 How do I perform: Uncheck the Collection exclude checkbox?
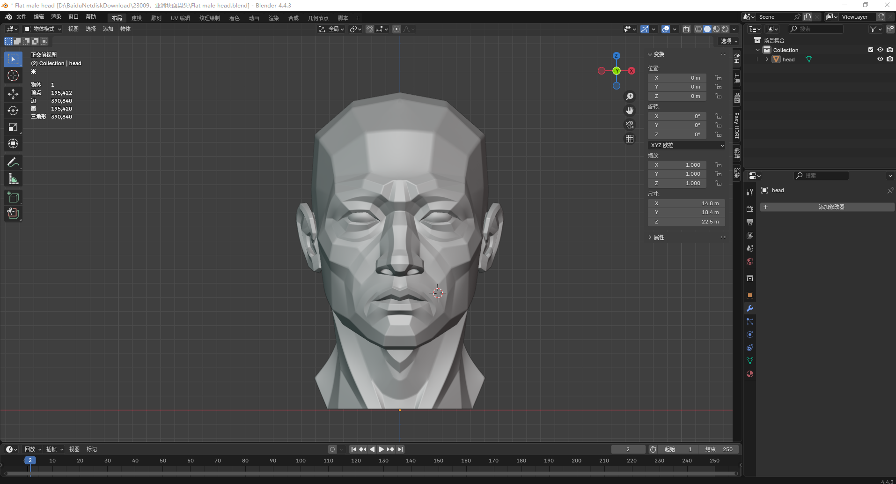pos(871,50)
